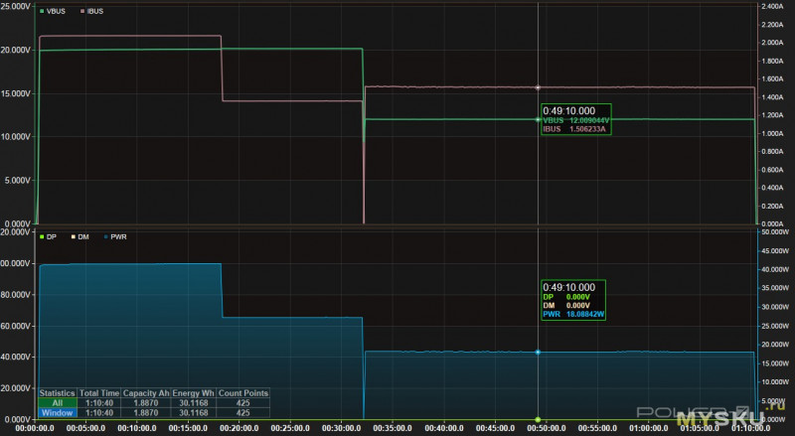The image size is (795, 436).
Task: Click the IBUS data point marker on cursor
Action: [x=538, y=87]
